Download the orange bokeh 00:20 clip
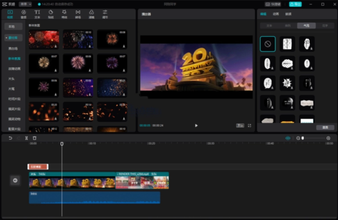This screenshot has width=338, height=220. [56, 119]
